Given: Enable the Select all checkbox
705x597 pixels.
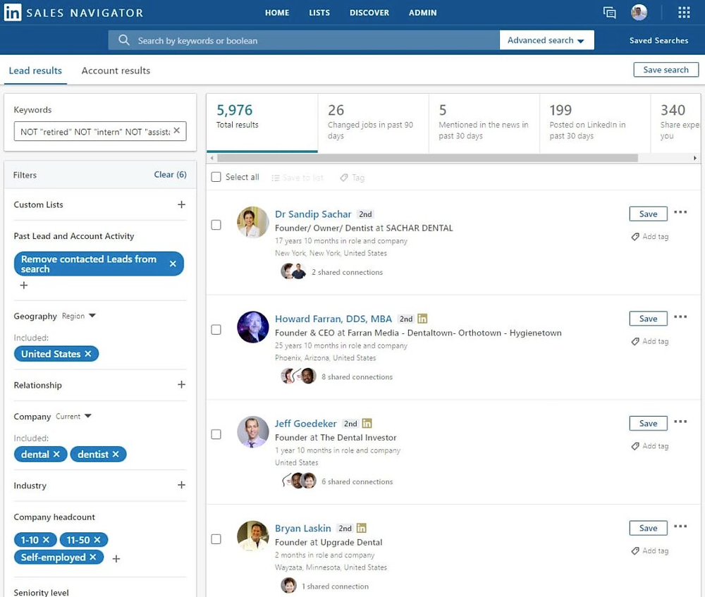Looking at the screenshot, I should pyautogui.click(x=216, y=177).
